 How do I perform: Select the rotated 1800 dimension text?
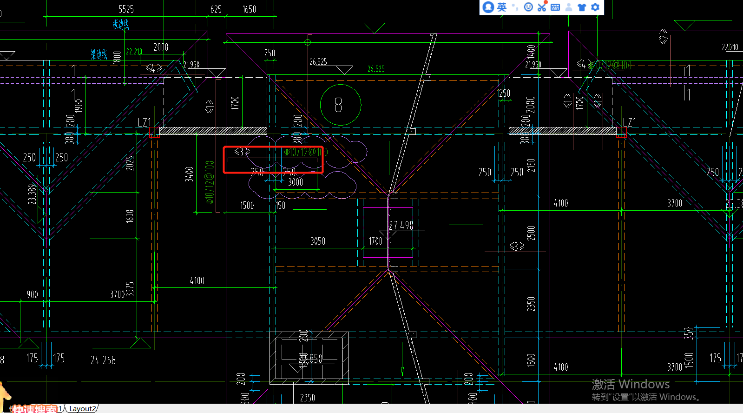[x=117, y=57]
